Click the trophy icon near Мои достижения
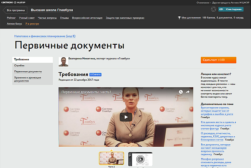251x168 pixels. pyautogui.click(x=179, y=18)
